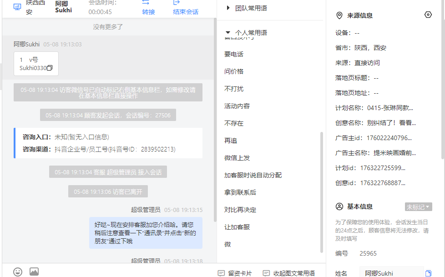Click the 来源 直接访问 row
Viewport: 445px width, 277px height.
[358, 63]
